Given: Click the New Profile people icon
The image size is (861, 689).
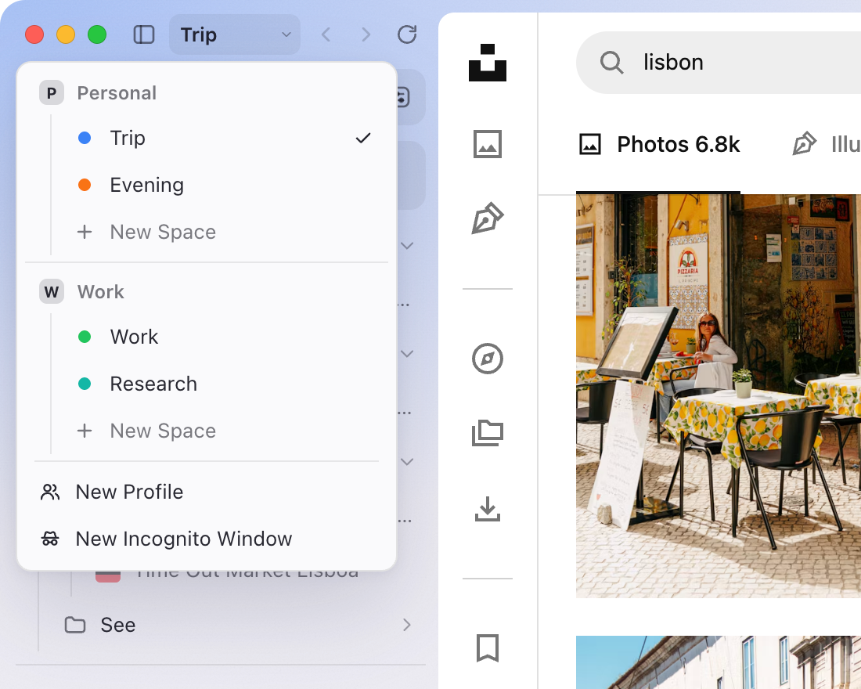Looking at the screenshot, I should 50,492.
